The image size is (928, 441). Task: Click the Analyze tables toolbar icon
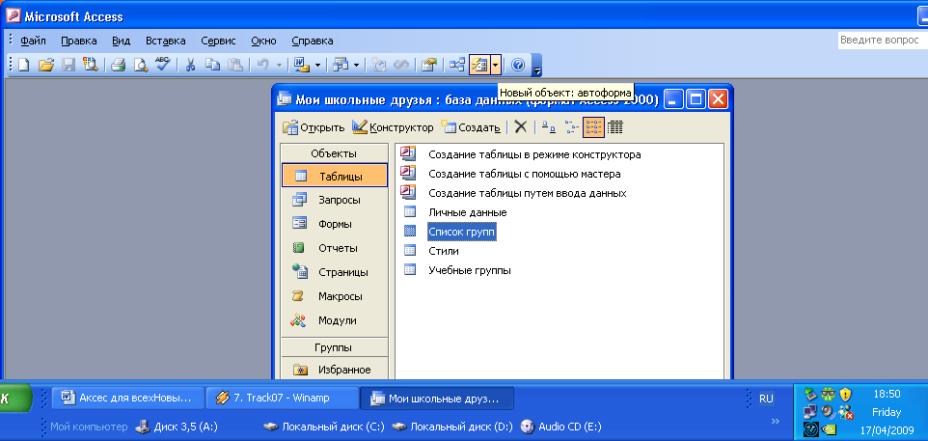pos(340,65)
